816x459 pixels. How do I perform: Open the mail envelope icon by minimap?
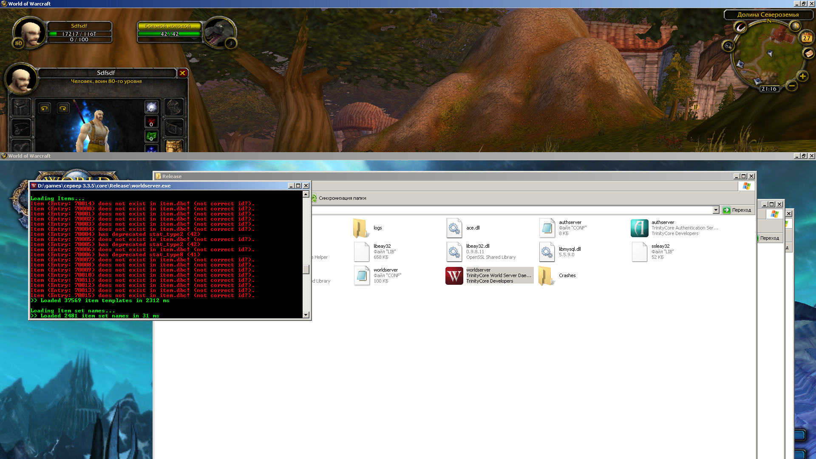(808, 54)
